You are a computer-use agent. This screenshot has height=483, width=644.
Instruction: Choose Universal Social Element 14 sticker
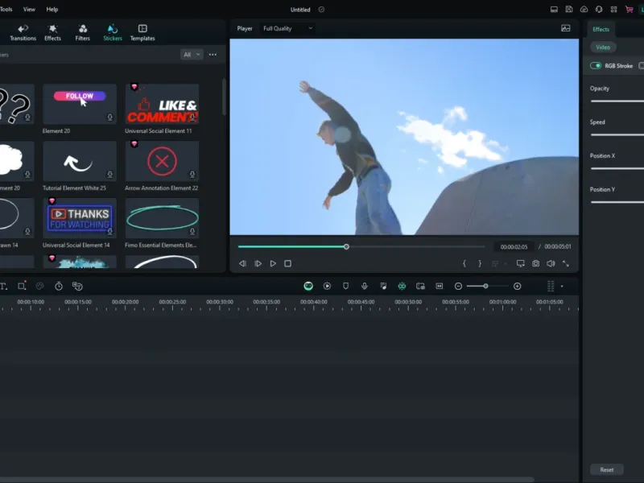click(x=80, y=218)
